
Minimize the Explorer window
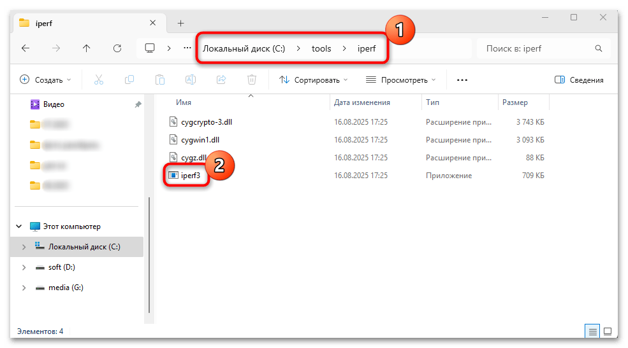tap(545, 18)
